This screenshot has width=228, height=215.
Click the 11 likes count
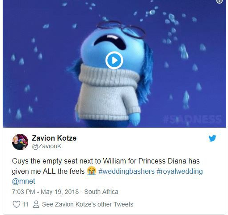tap(25, 204)
